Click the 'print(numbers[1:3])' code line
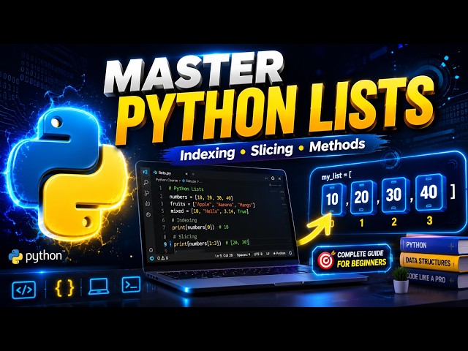Viewport: 468px width, 351px height. click(211, 244)
